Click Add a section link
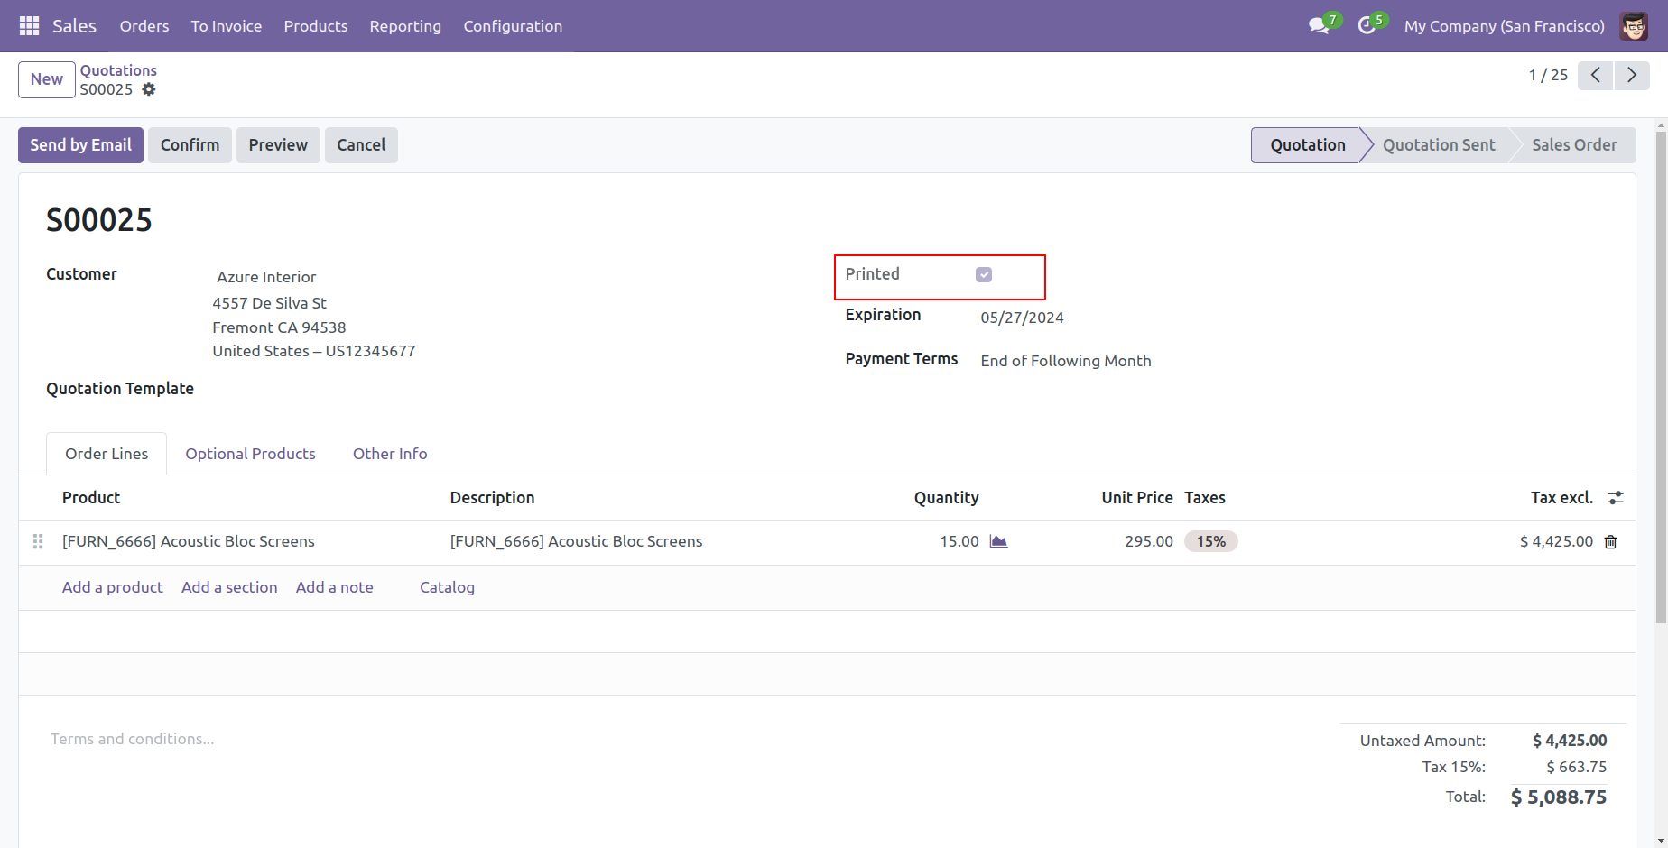This screenshot has width=1668, height=848. [x=229, y=587]
